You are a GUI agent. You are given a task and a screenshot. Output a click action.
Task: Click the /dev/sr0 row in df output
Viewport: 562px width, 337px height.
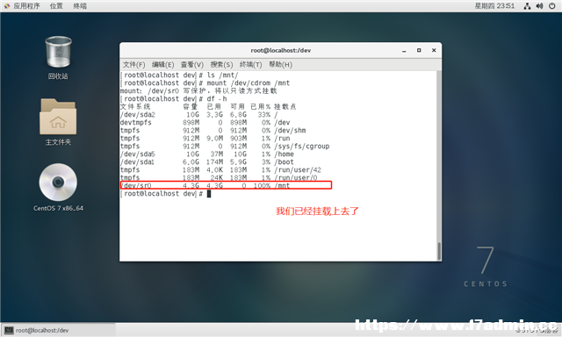tap(226, 185)
